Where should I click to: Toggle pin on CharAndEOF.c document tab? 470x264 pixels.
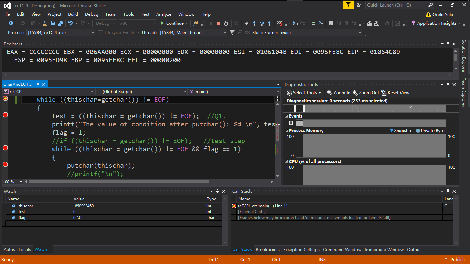[x=37, y=84]
